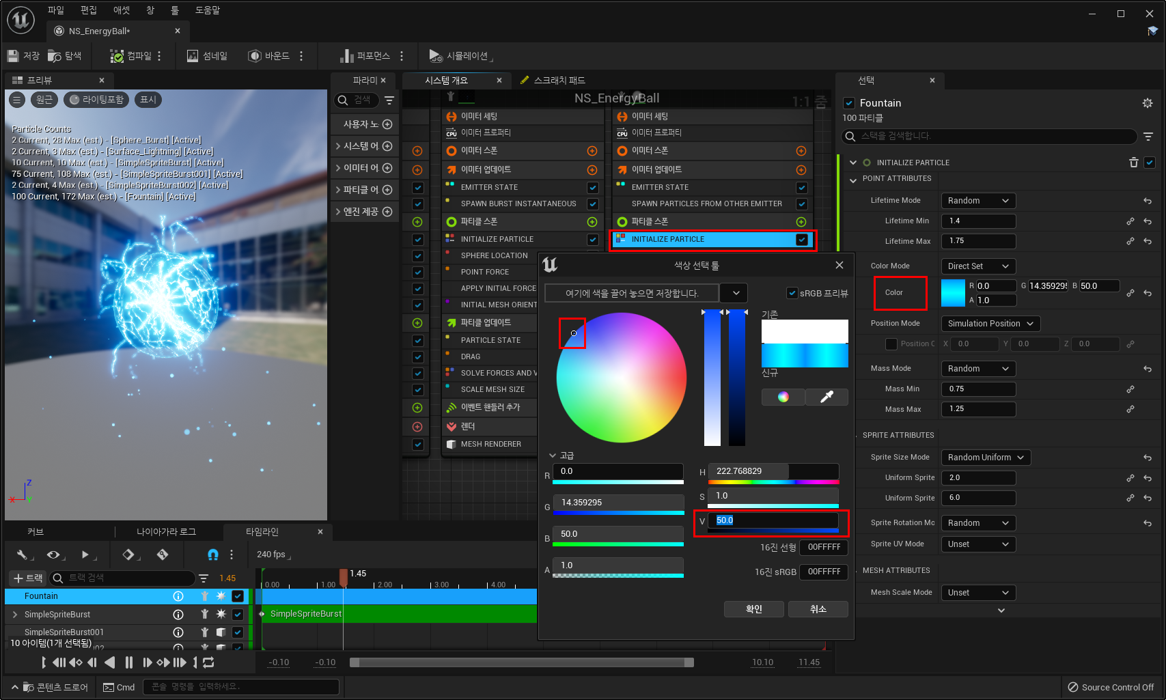1166x700 pixels.
Task: Open the Sprite Size Mode dropdown
Action: pyautogui.click(x=986, y=458)
